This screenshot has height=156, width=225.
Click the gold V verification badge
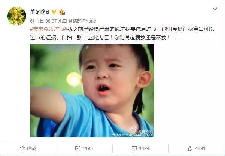click(54, 12)
